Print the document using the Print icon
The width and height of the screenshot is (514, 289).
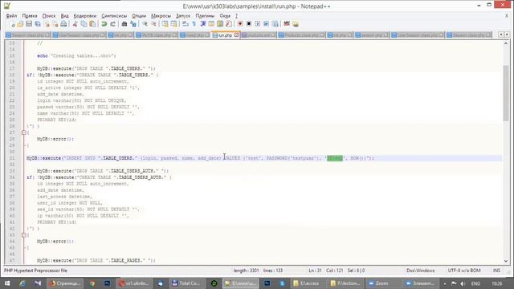pos(63,24)
